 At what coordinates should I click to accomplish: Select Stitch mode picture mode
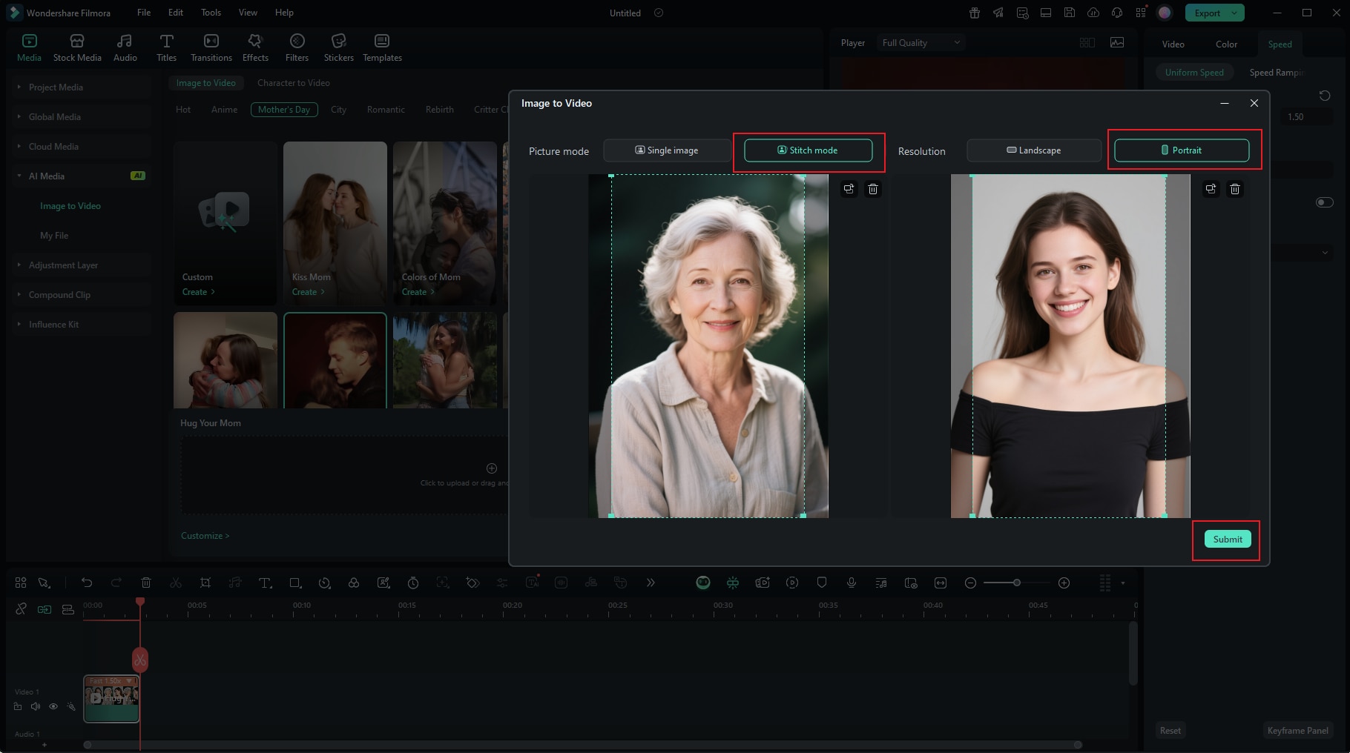pyautogui.click(x=808, y=150)
